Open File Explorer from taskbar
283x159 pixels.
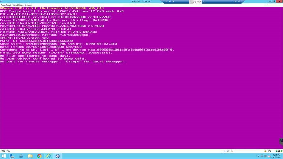(x=30, y=156)
